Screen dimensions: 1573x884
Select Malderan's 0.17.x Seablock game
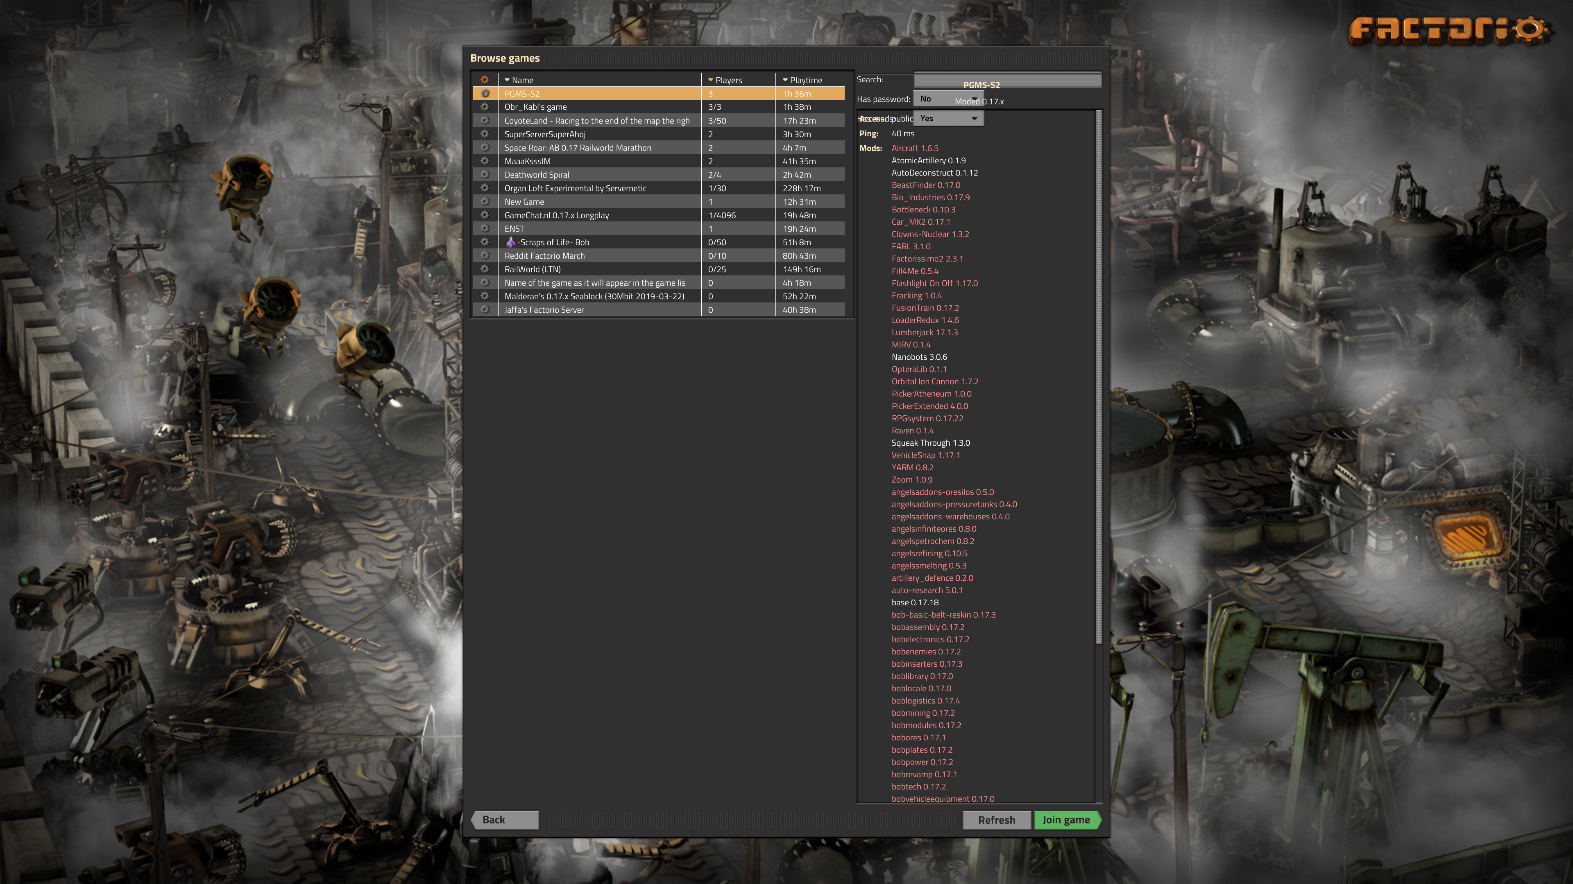click(x=659, y=296)
